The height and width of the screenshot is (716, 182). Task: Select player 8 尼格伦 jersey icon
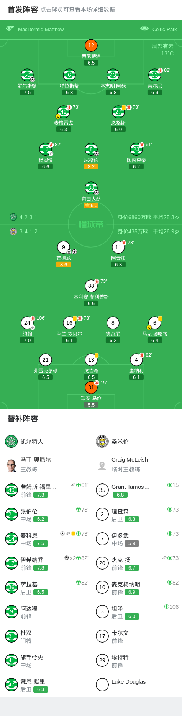pos(91,149)
